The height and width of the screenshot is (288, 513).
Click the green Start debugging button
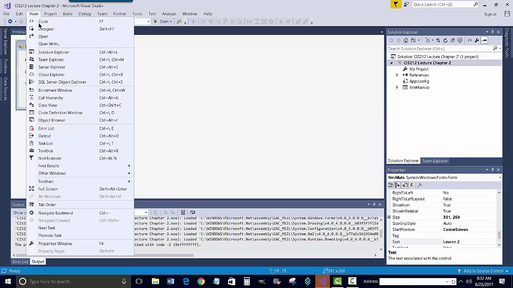(162, 22)
